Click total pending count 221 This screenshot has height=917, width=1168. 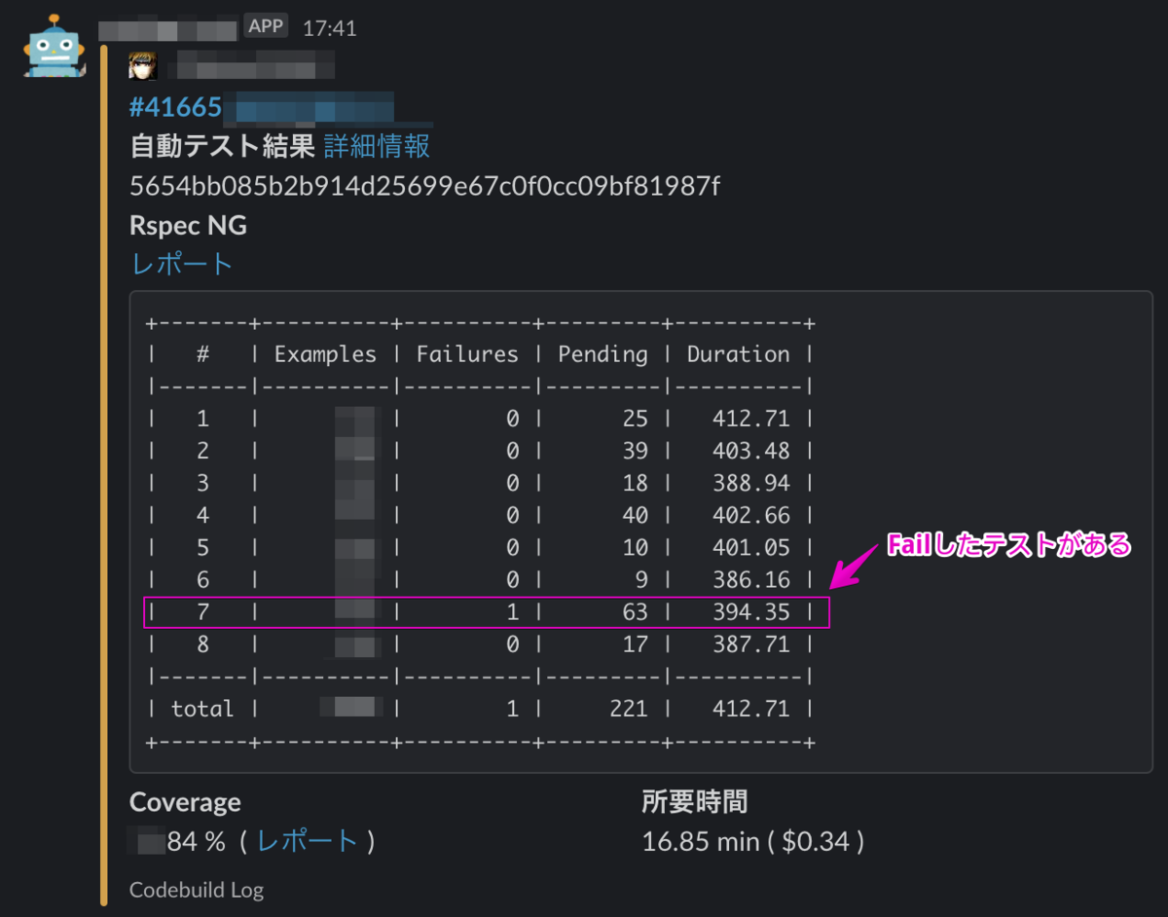pos(628,709)
